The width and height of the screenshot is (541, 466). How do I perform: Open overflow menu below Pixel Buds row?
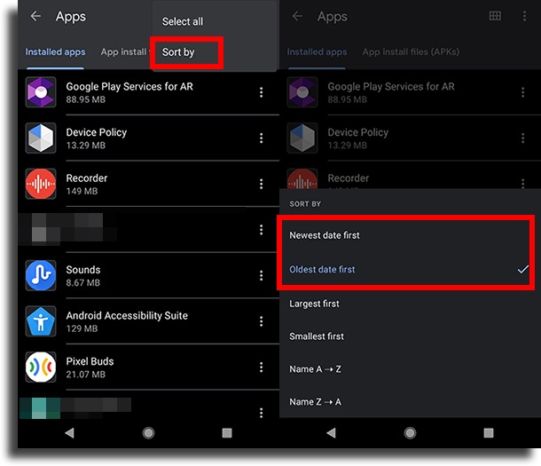pyautogui.click(x=261, y=413)
